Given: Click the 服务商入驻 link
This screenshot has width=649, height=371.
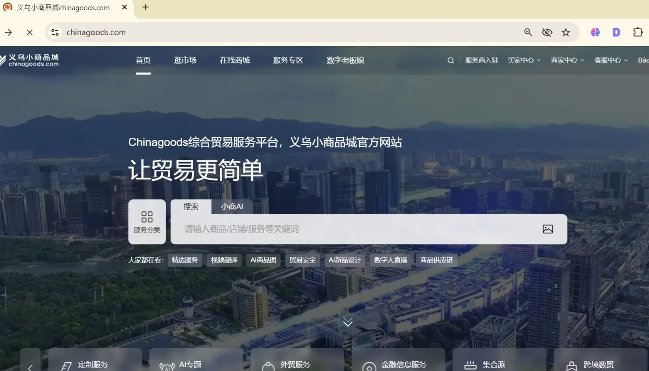Looking at the screenshot, I should [x=482, y=60].
